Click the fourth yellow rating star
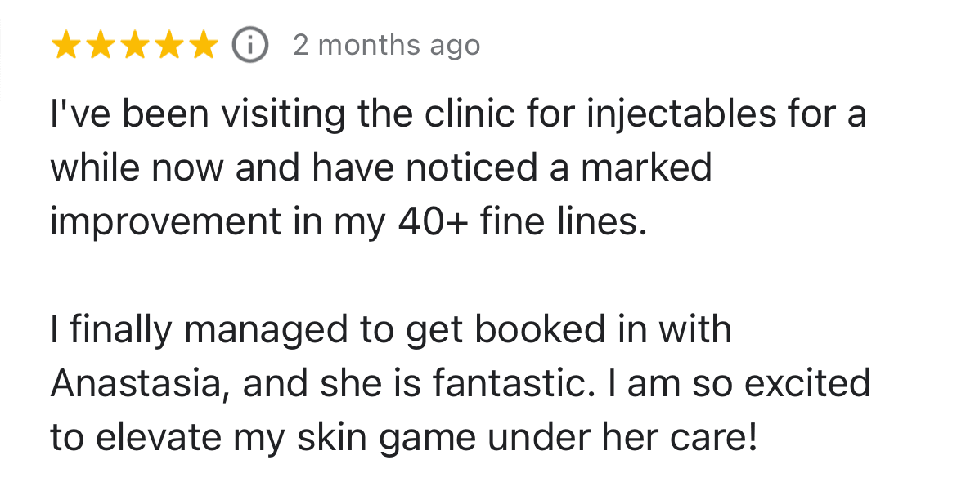 tap(168, 46)
